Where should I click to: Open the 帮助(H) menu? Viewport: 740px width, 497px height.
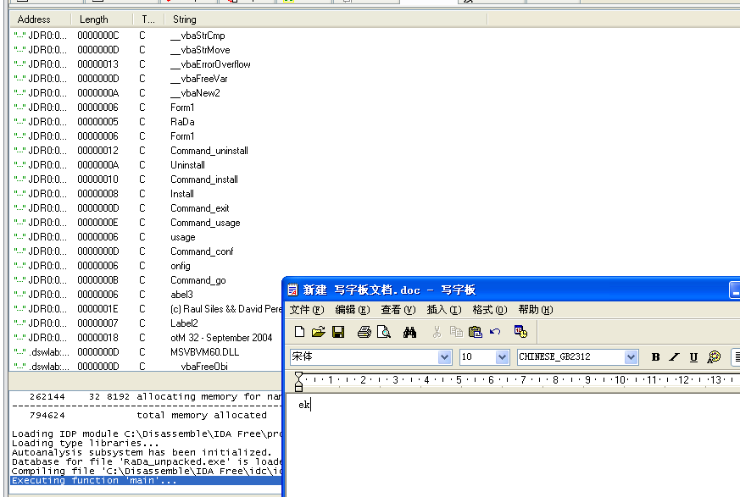pyautogui.click(x=536, y=310)
